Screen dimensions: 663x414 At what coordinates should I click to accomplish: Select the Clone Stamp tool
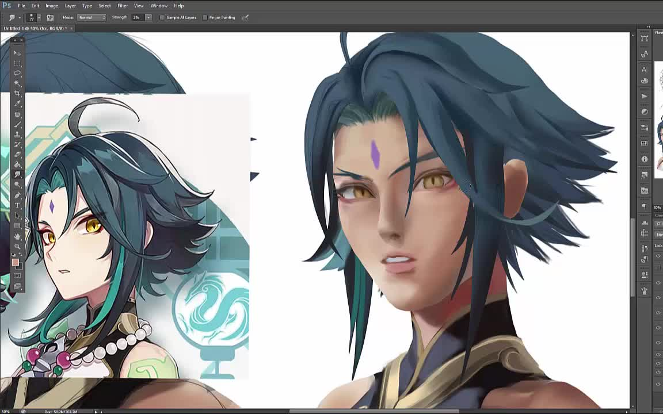(17, 135)
